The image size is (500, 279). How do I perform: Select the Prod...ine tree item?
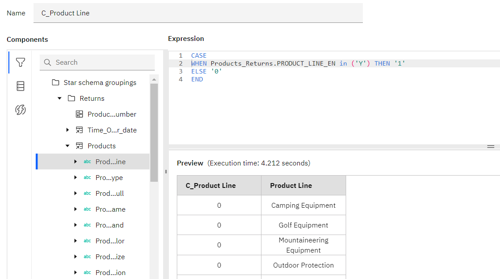(x=93, y=162)
